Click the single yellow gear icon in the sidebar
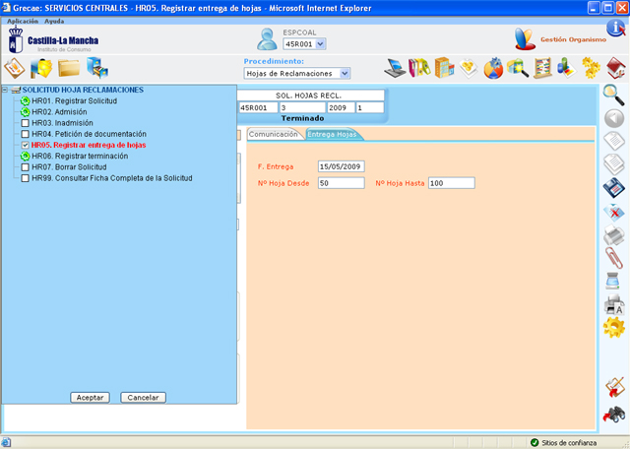Viewport: 630px width, 449px height. pos(614,327)
